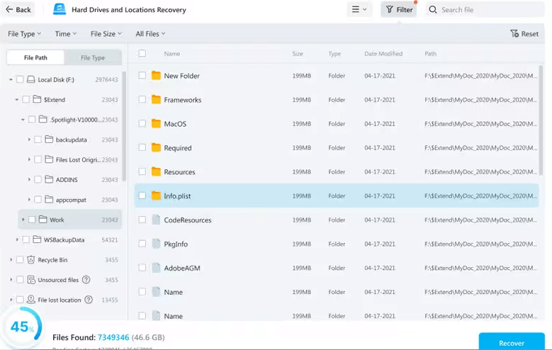This screenshot has height=350, width=552.
Task: Expand the WSBackupData tree node
Action: pyautogui.click(x=16, y=240)
